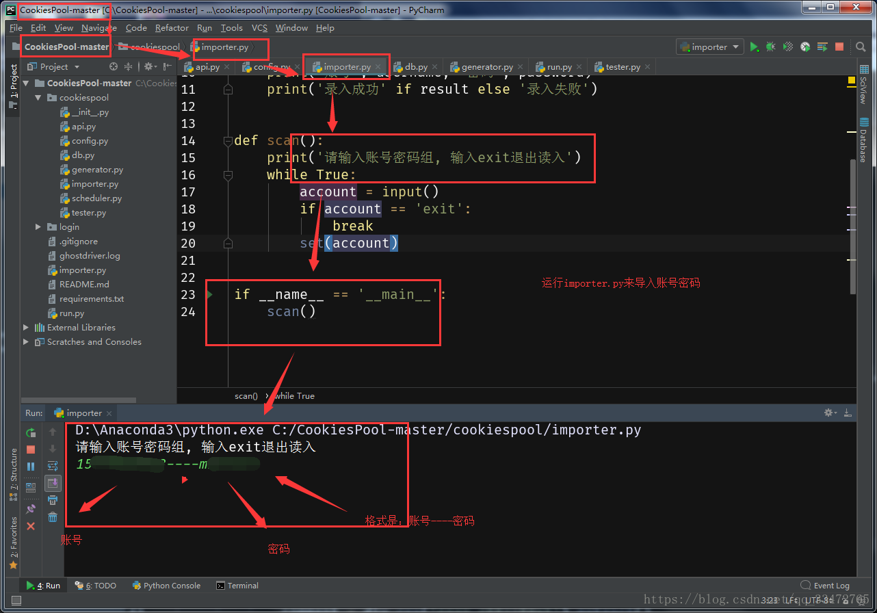Print the Run console output
This screenshot has width=877, height=613.
pyautogui.click(x=53, y=500)
